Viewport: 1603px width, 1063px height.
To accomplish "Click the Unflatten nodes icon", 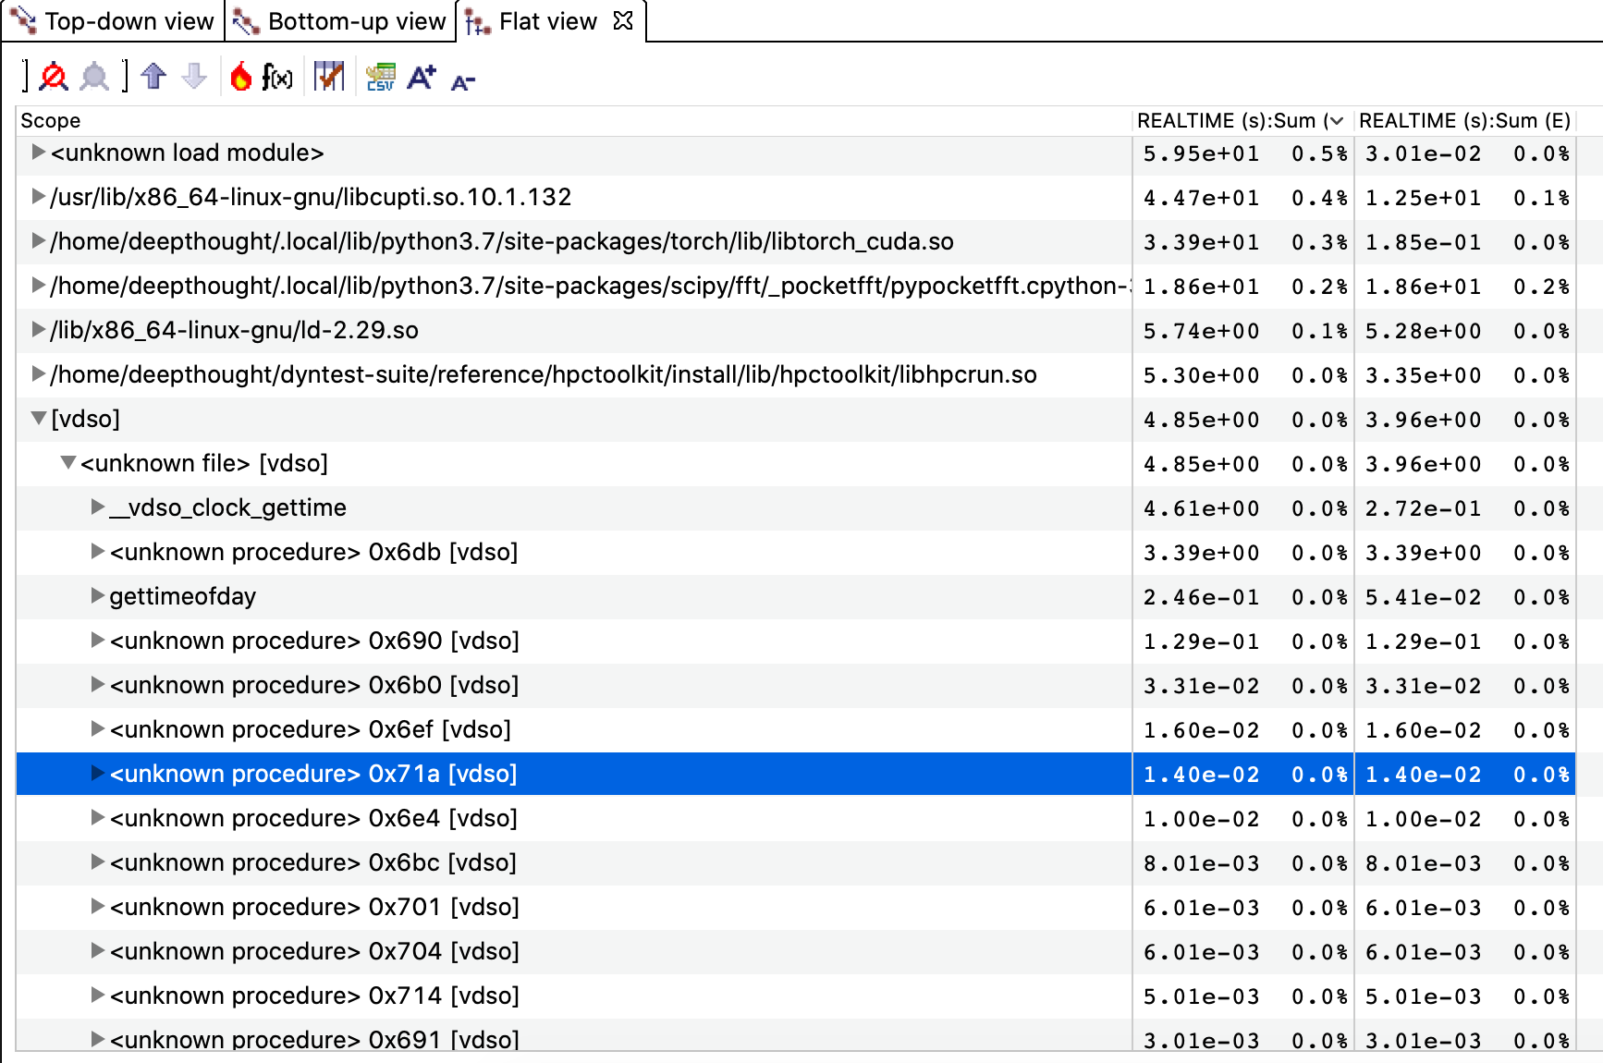I will point(95,77).
